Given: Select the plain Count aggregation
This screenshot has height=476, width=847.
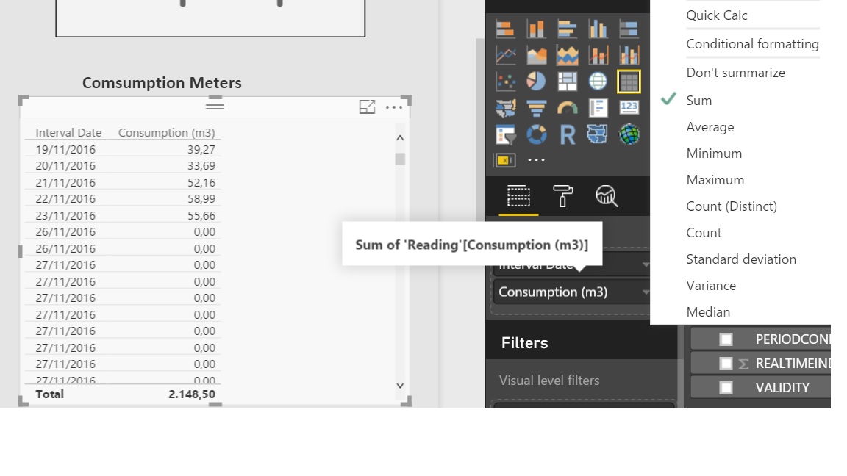Looking at the screenshot, I should [704, 233].
